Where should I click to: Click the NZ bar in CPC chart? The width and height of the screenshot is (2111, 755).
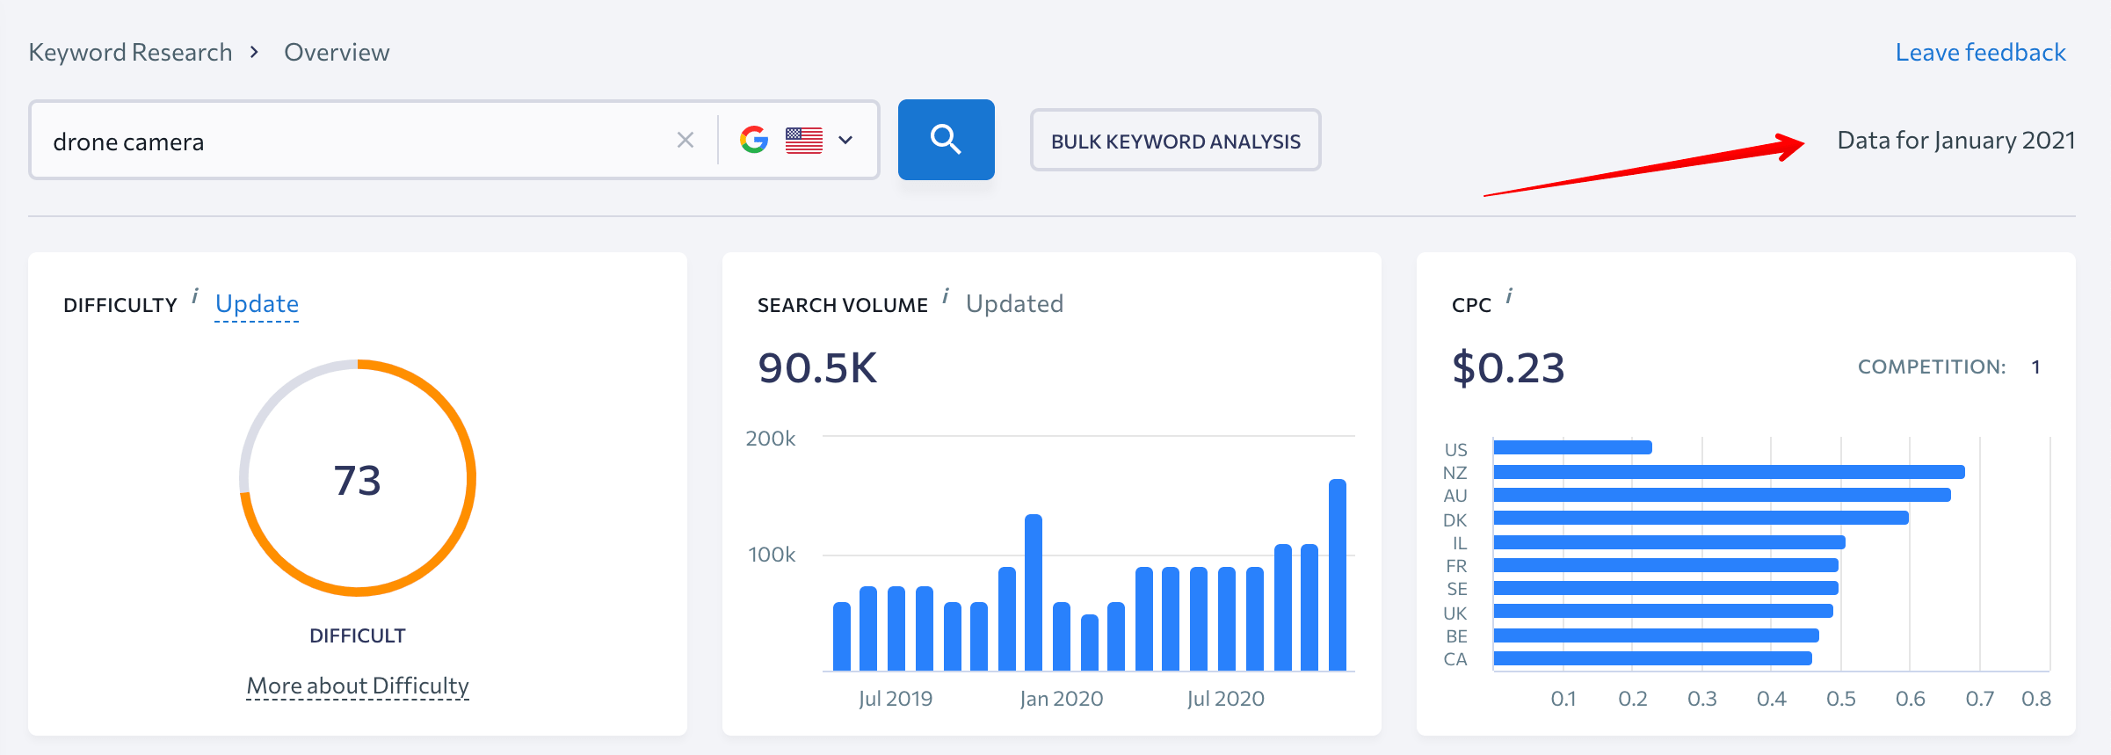point(1729,472)
